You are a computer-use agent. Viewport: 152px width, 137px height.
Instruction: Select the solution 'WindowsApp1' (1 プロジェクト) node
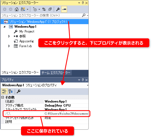(38, 22)
